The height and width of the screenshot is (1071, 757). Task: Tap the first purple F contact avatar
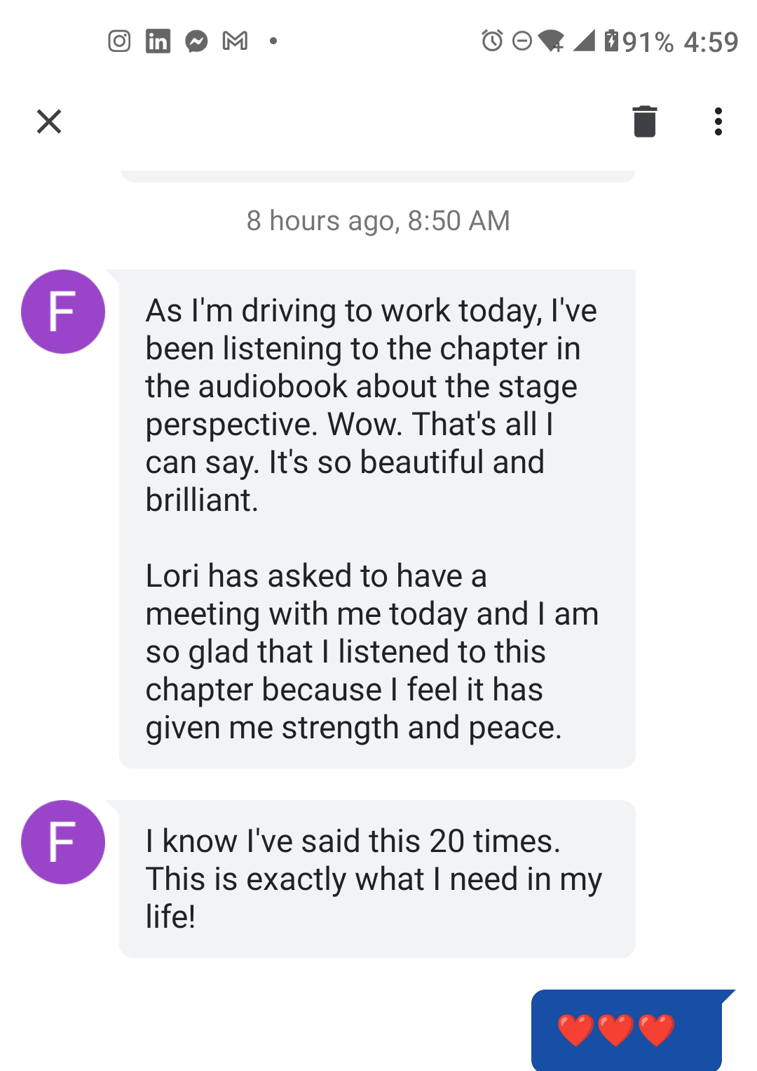63,312
